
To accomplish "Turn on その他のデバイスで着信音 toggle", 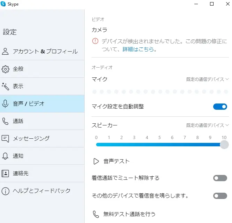I will coord(220,196).
